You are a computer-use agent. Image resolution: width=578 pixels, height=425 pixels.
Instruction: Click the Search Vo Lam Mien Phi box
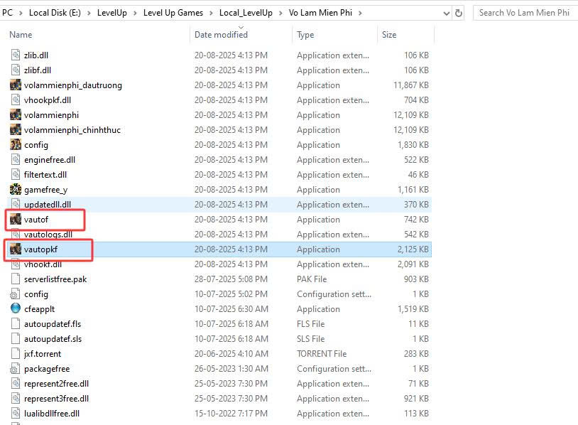524,13
